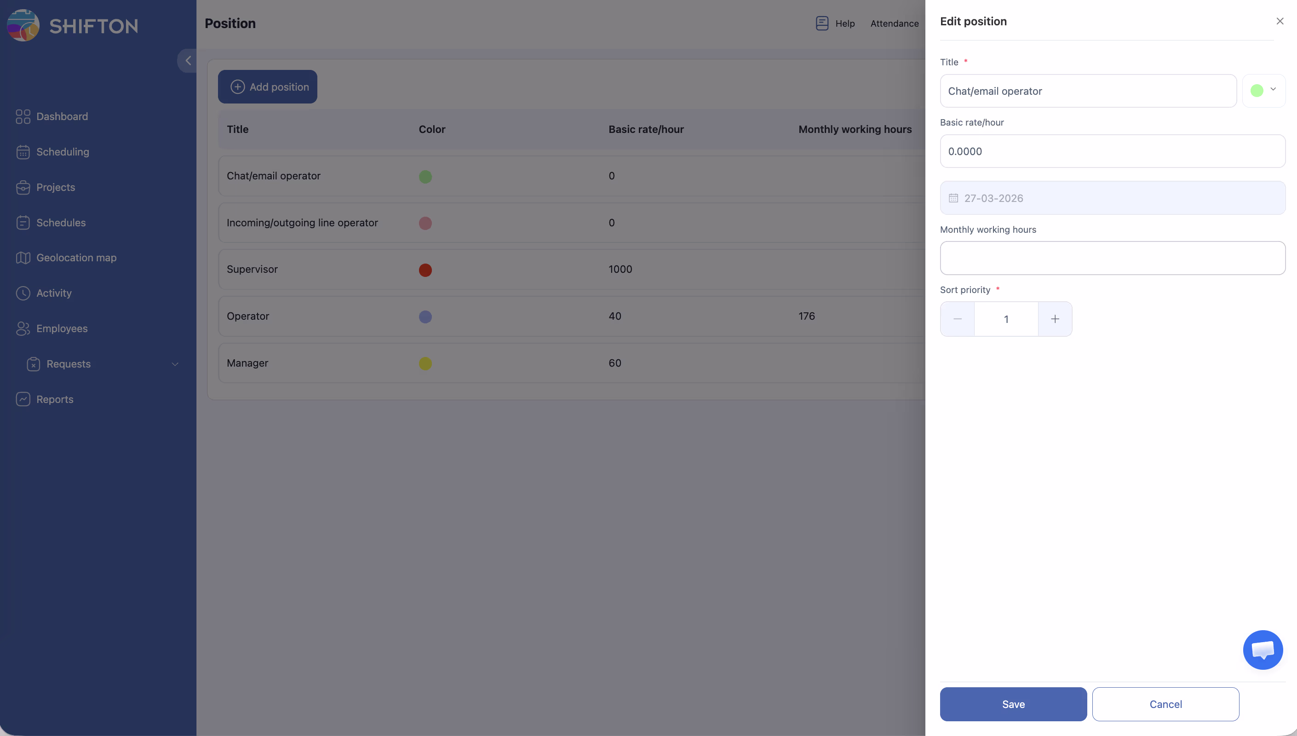Click the Dashboard grid icon in sidebar
This screenshot has height=736, width=1297.
[x=23, y=117]
